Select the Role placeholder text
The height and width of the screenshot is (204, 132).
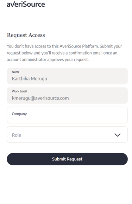[x=17, y=135]
